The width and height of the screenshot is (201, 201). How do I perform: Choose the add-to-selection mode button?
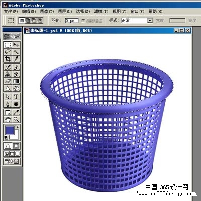[28, 21]
